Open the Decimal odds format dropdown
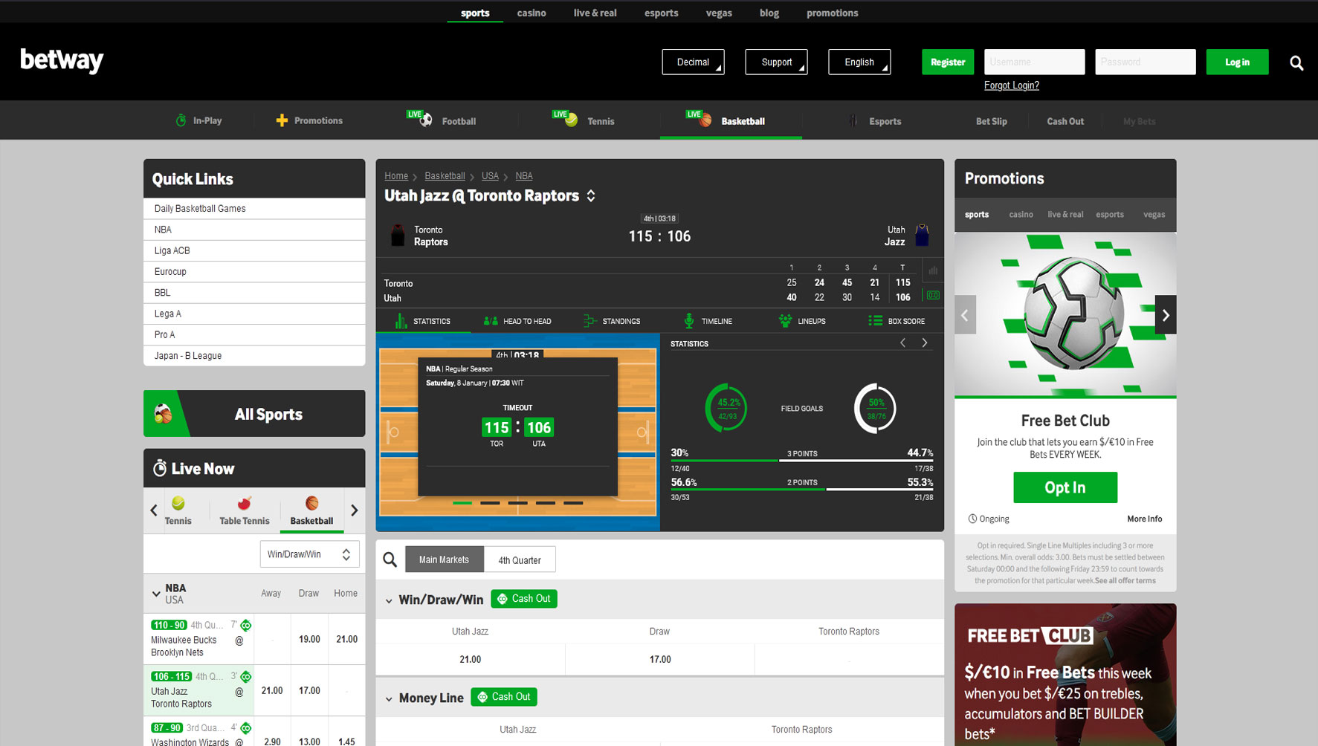Image resolution: width=1318 pixels, height=746 pixels. coord(693,62)
